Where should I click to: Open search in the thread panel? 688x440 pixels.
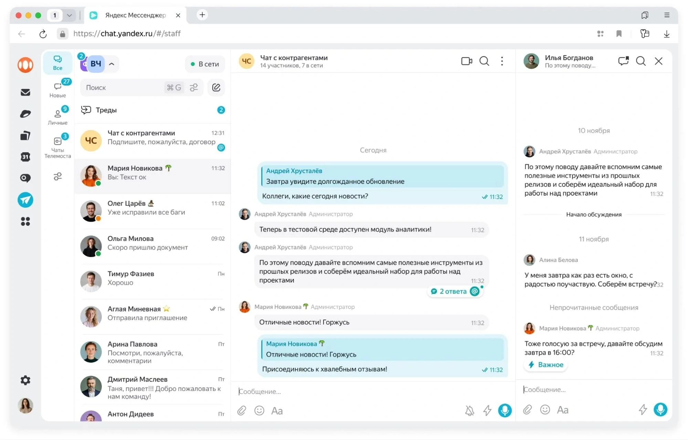(641, 61)
